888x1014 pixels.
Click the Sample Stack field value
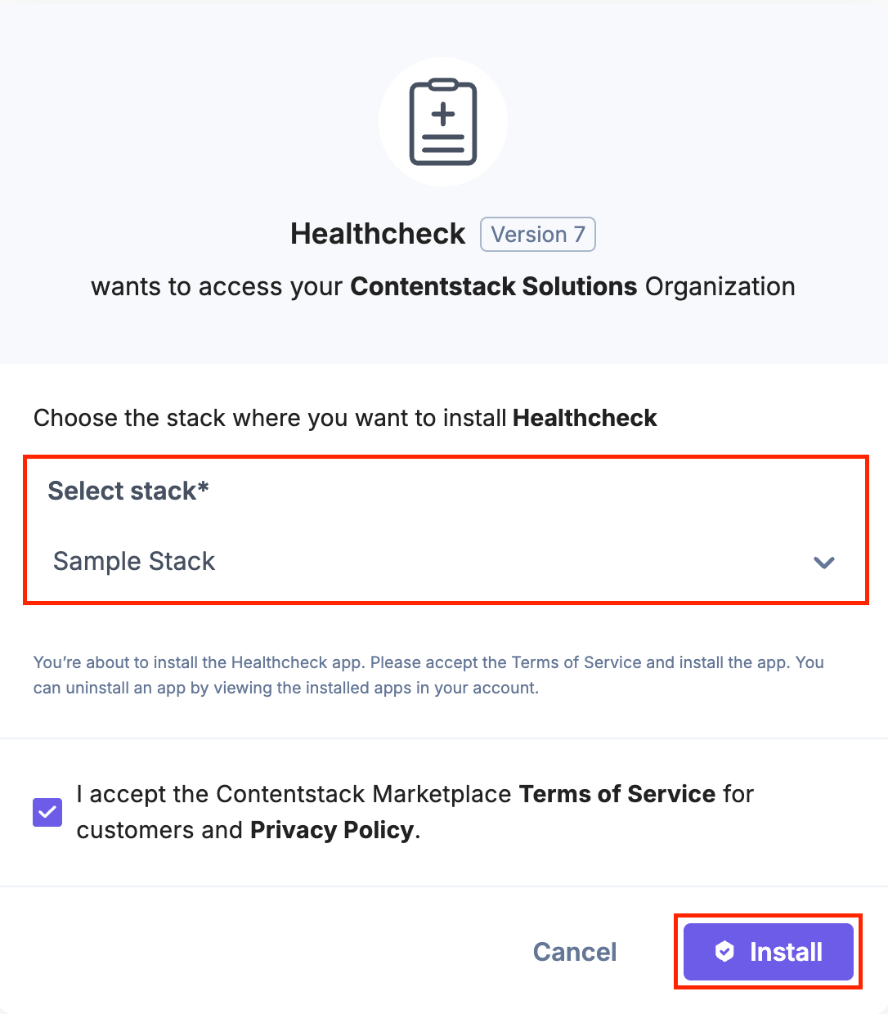[133, 562]
